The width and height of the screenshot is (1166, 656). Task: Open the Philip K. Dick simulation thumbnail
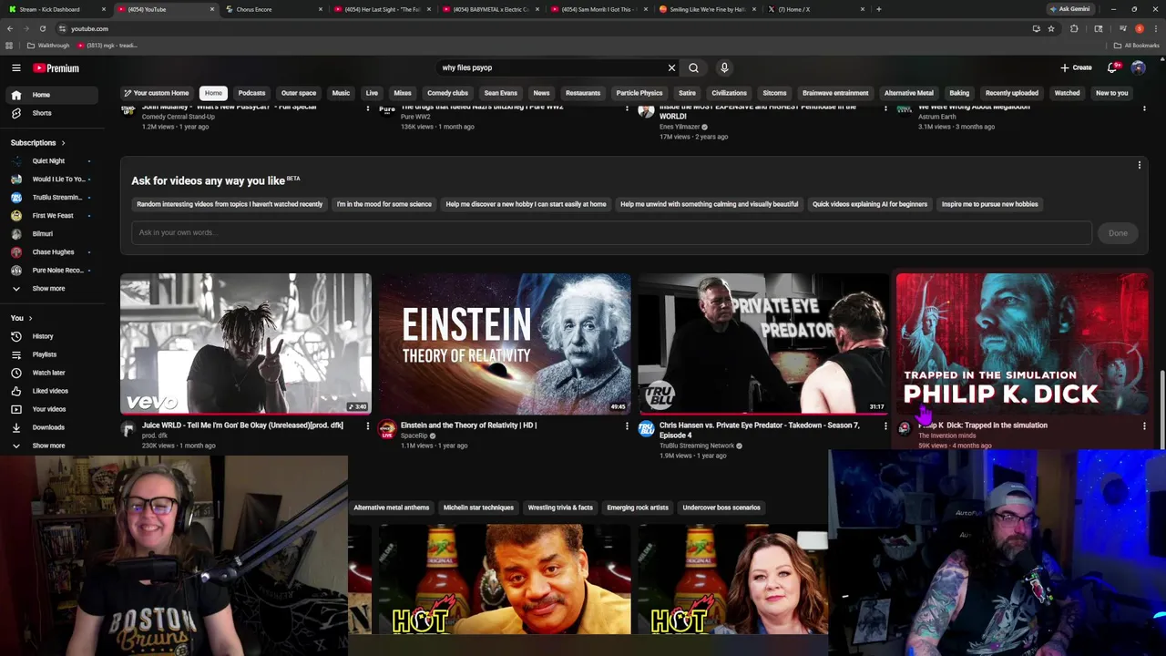pos(1022,343)
